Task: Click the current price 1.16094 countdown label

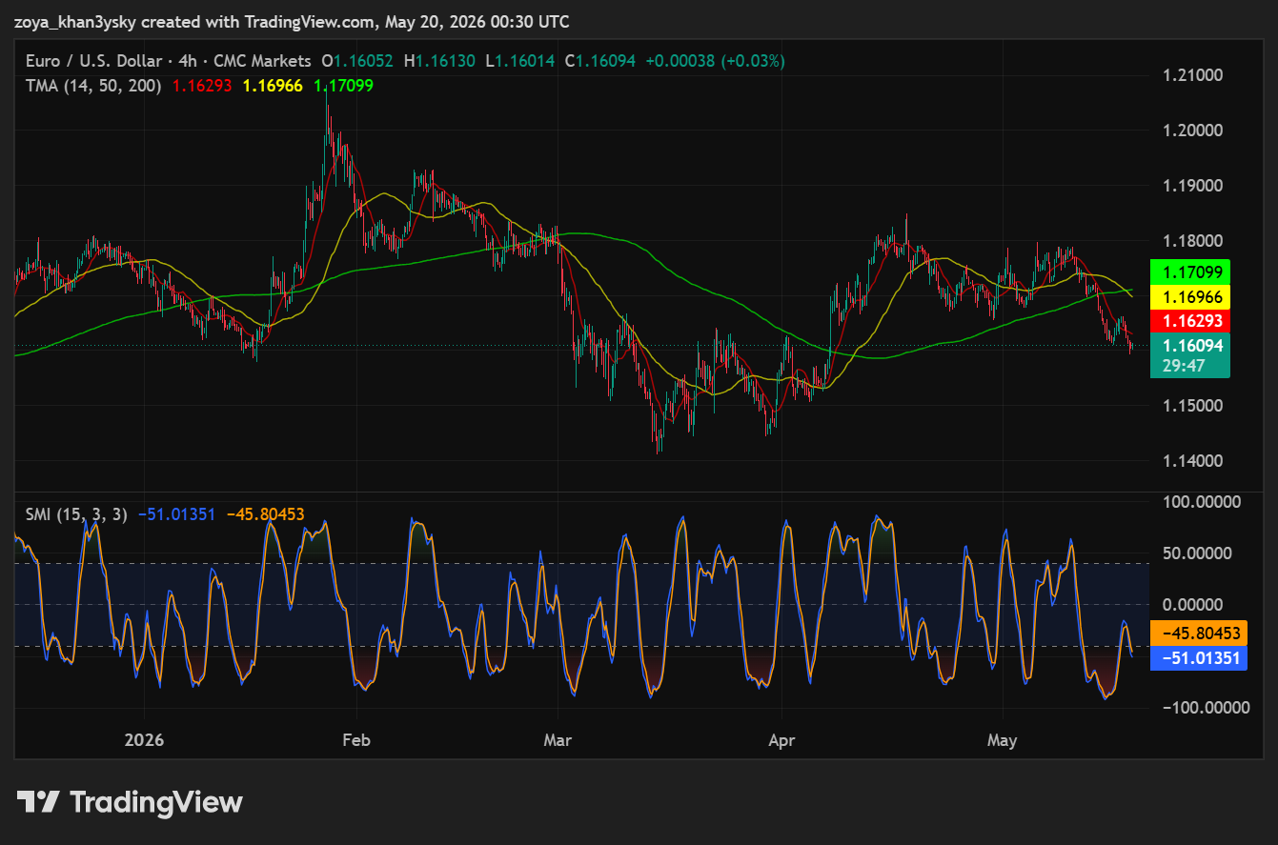Action: pyautogui.click(x=1190, y=355)
